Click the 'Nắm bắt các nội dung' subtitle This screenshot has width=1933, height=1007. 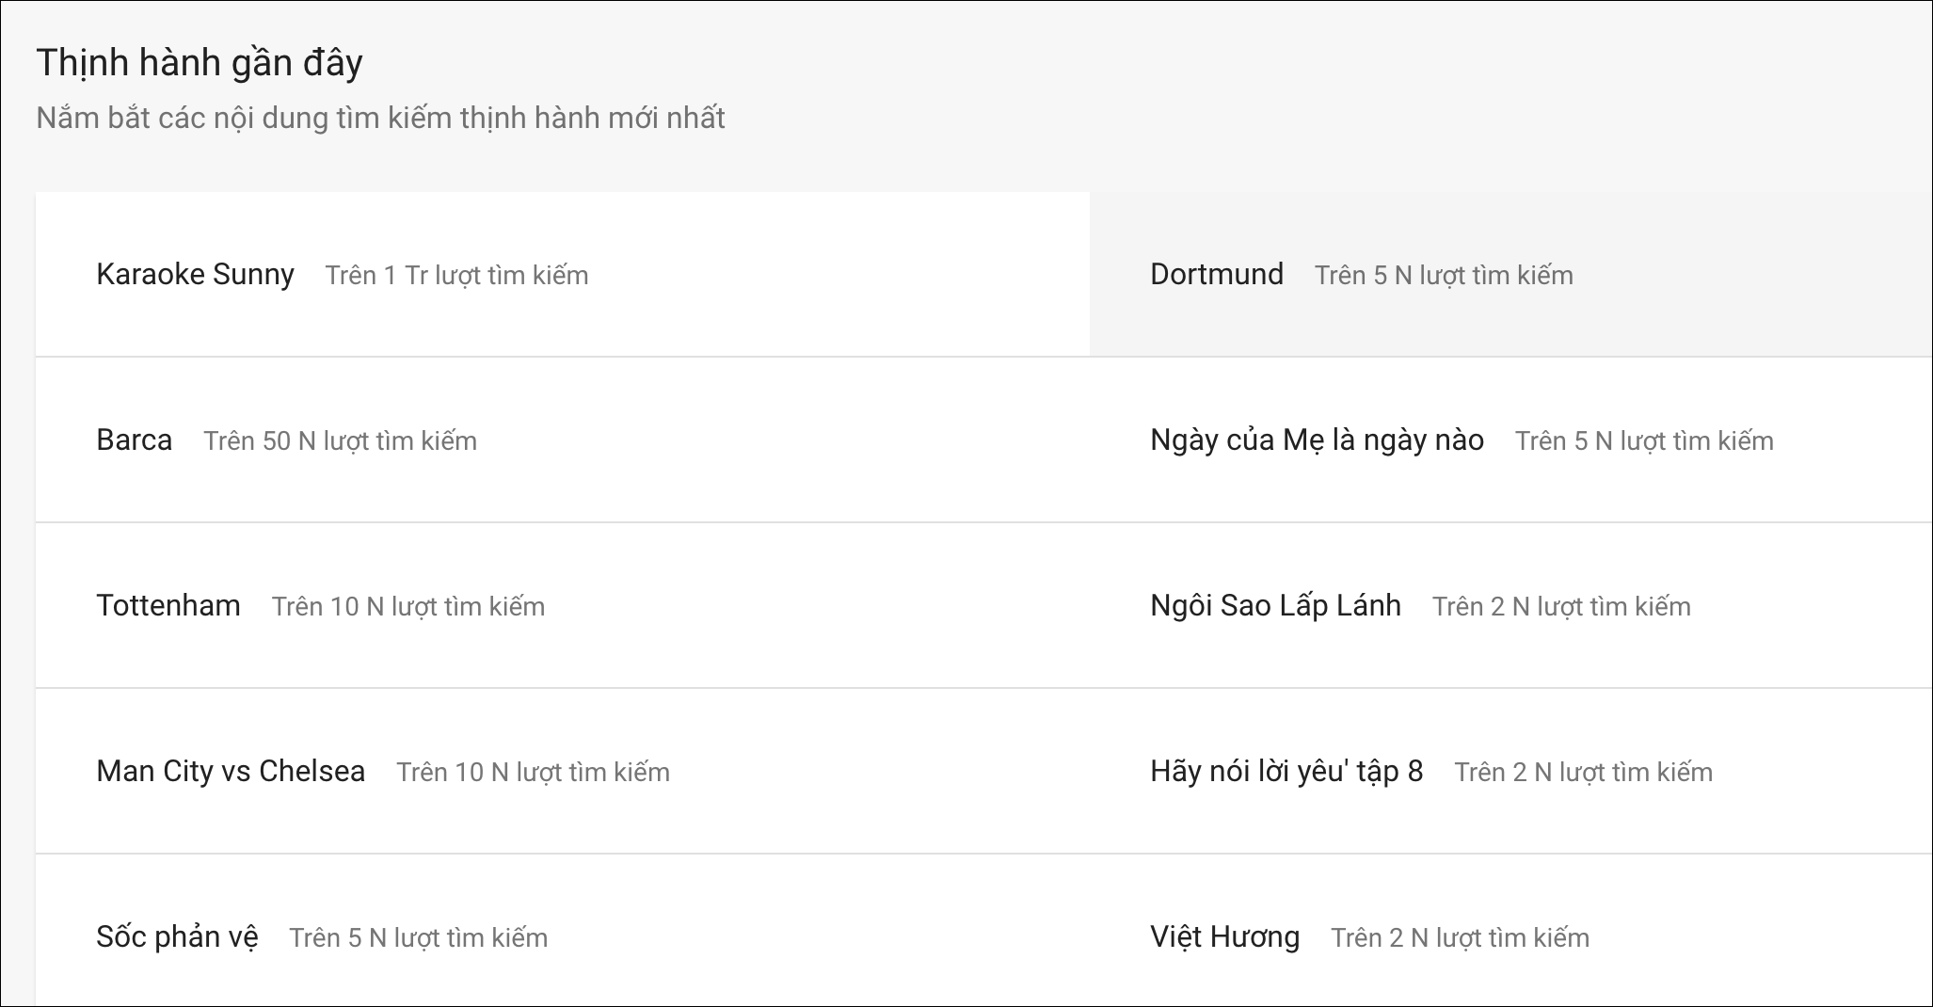tap(380, 118)
